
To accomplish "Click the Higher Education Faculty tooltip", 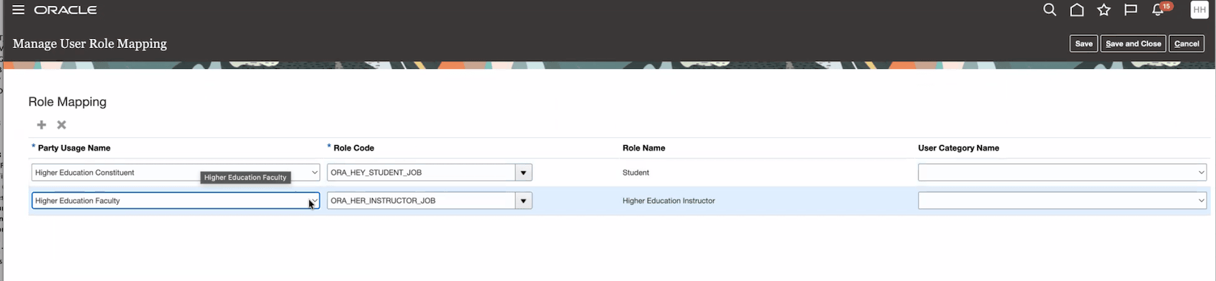I will tap(245, 178).
